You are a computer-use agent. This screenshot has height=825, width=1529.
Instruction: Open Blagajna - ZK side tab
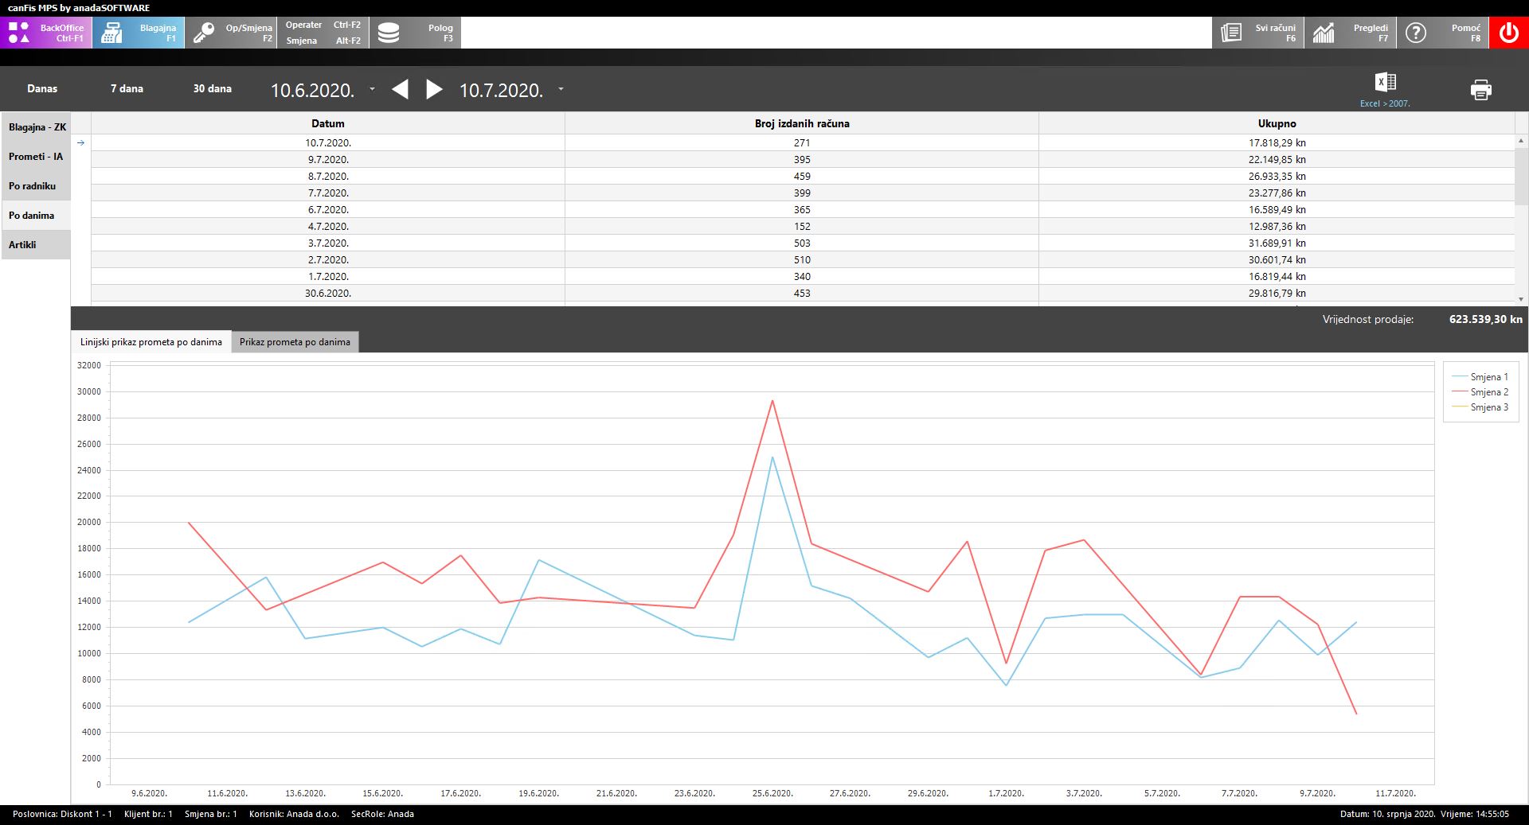(x=36, y=127)
